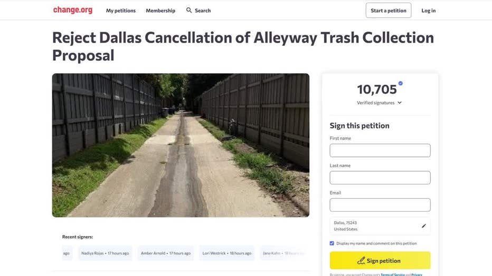The height and width of the screenshot is (276, 492).
Task: Expand the Verified signatures chevron
Action: pos(400,103)
